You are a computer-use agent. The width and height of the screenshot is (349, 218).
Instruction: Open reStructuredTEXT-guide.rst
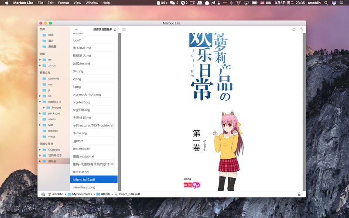[x=94, y=126]
